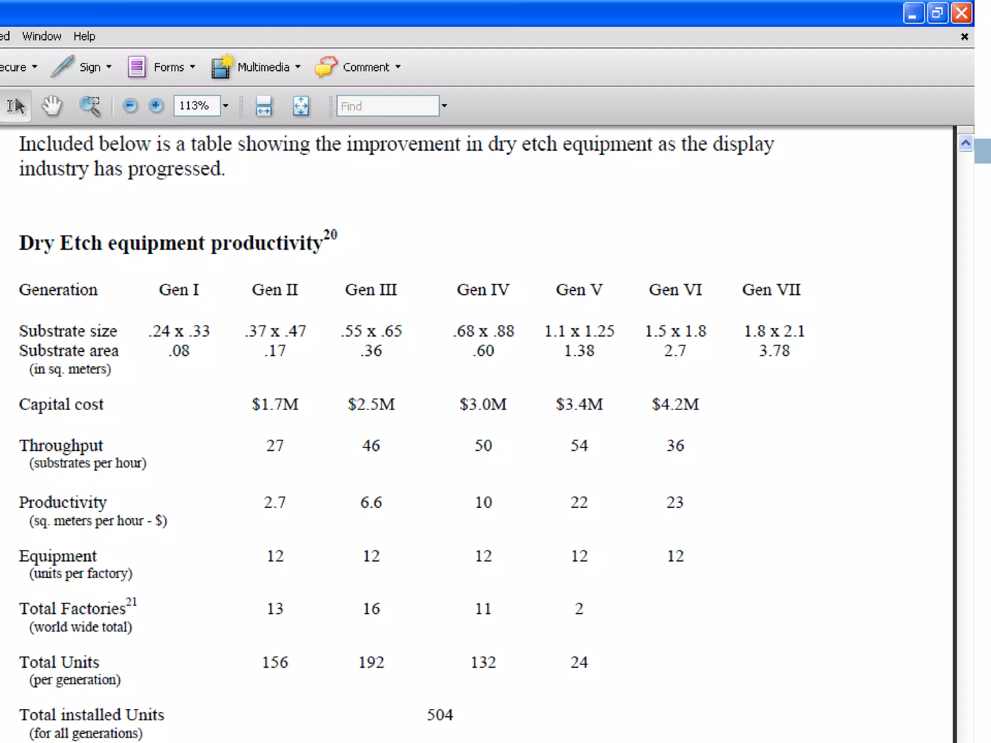Screen dimensions: 991x743
Task: Open the zoom percentage dropdown arrow
Action: tap(225, 105)
